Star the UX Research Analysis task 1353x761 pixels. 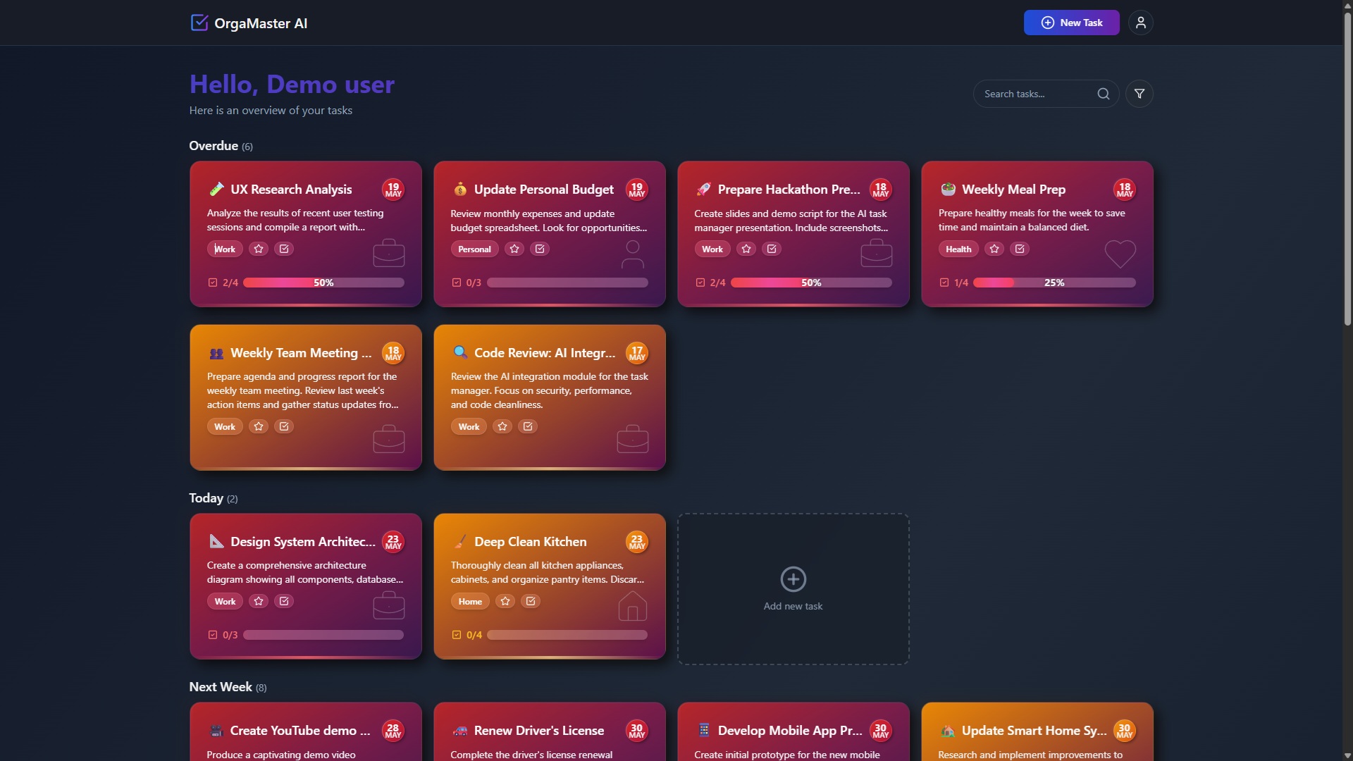(x=259, y=249)
